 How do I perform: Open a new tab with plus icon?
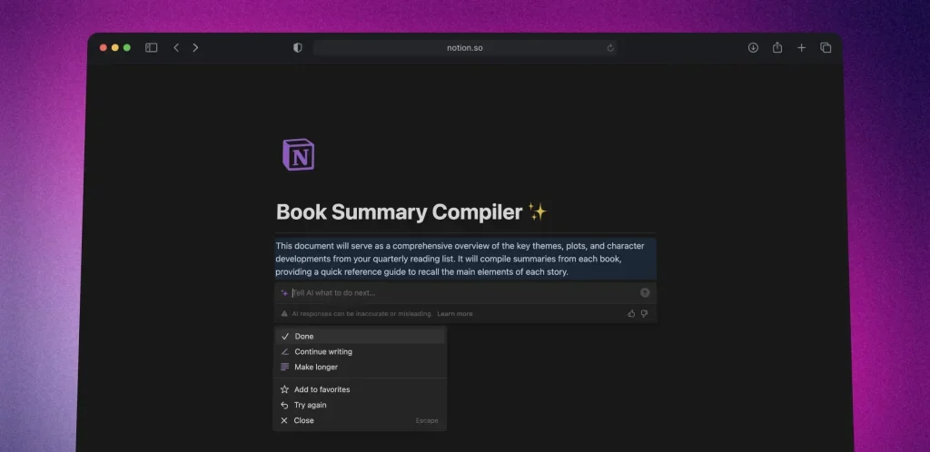tap(801, 47)
